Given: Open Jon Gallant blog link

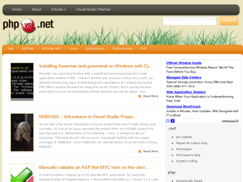Looking at the screenshot, I should pos(184,137).
